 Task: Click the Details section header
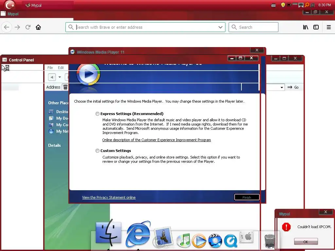[55, 145]
